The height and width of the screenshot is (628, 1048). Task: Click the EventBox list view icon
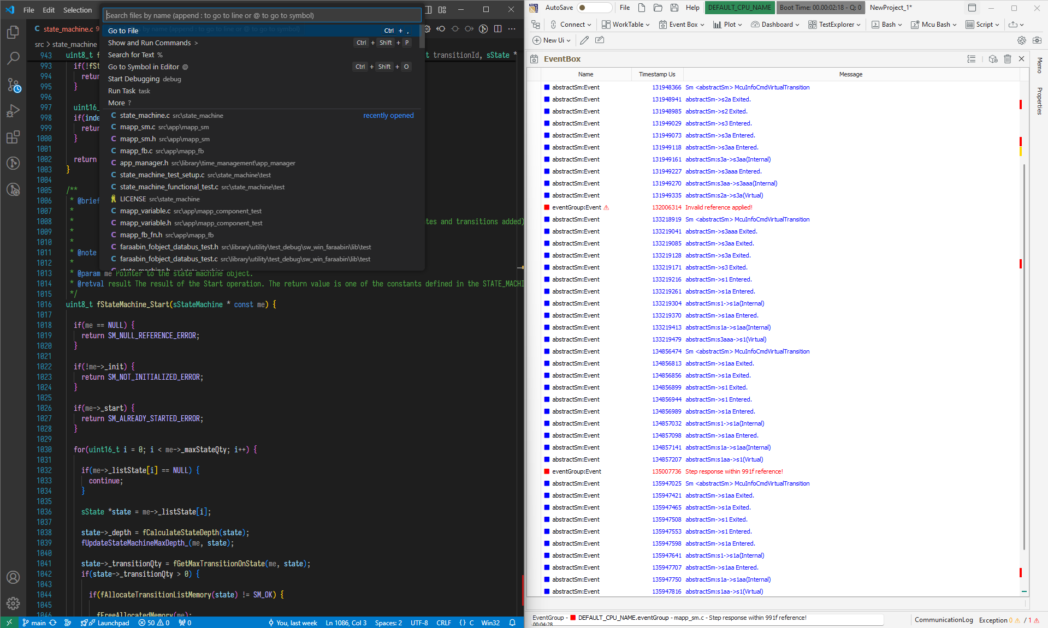tap(972, 59)
